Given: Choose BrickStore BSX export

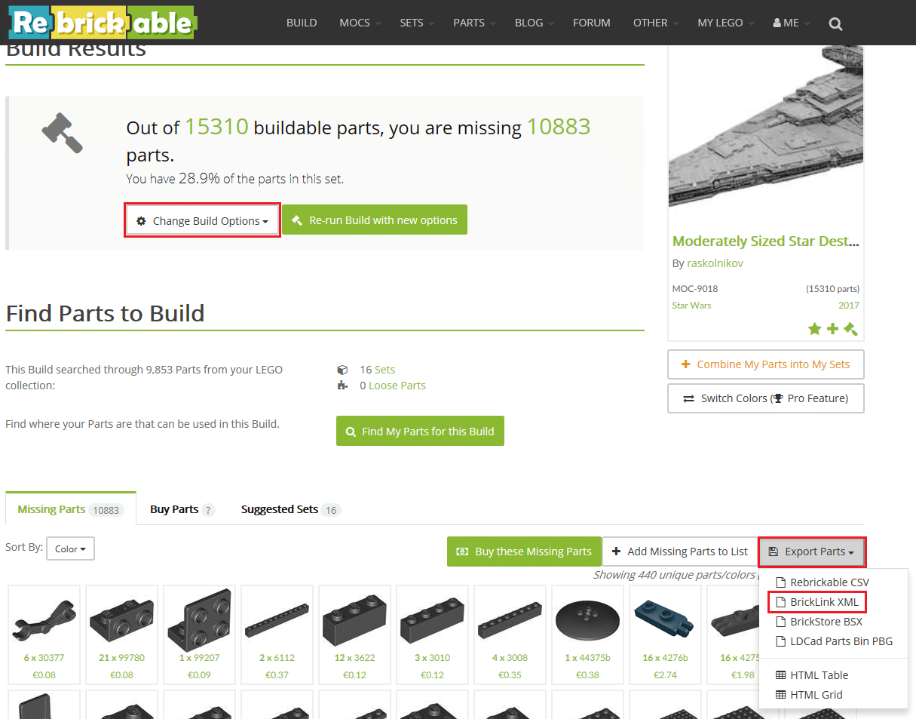Looking at the screenshot, I should point(820,622).
